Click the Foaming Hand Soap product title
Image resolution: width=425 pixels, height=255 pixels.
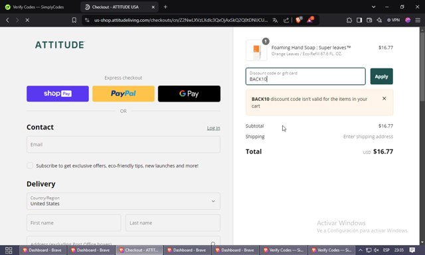(x=311, y=47)
